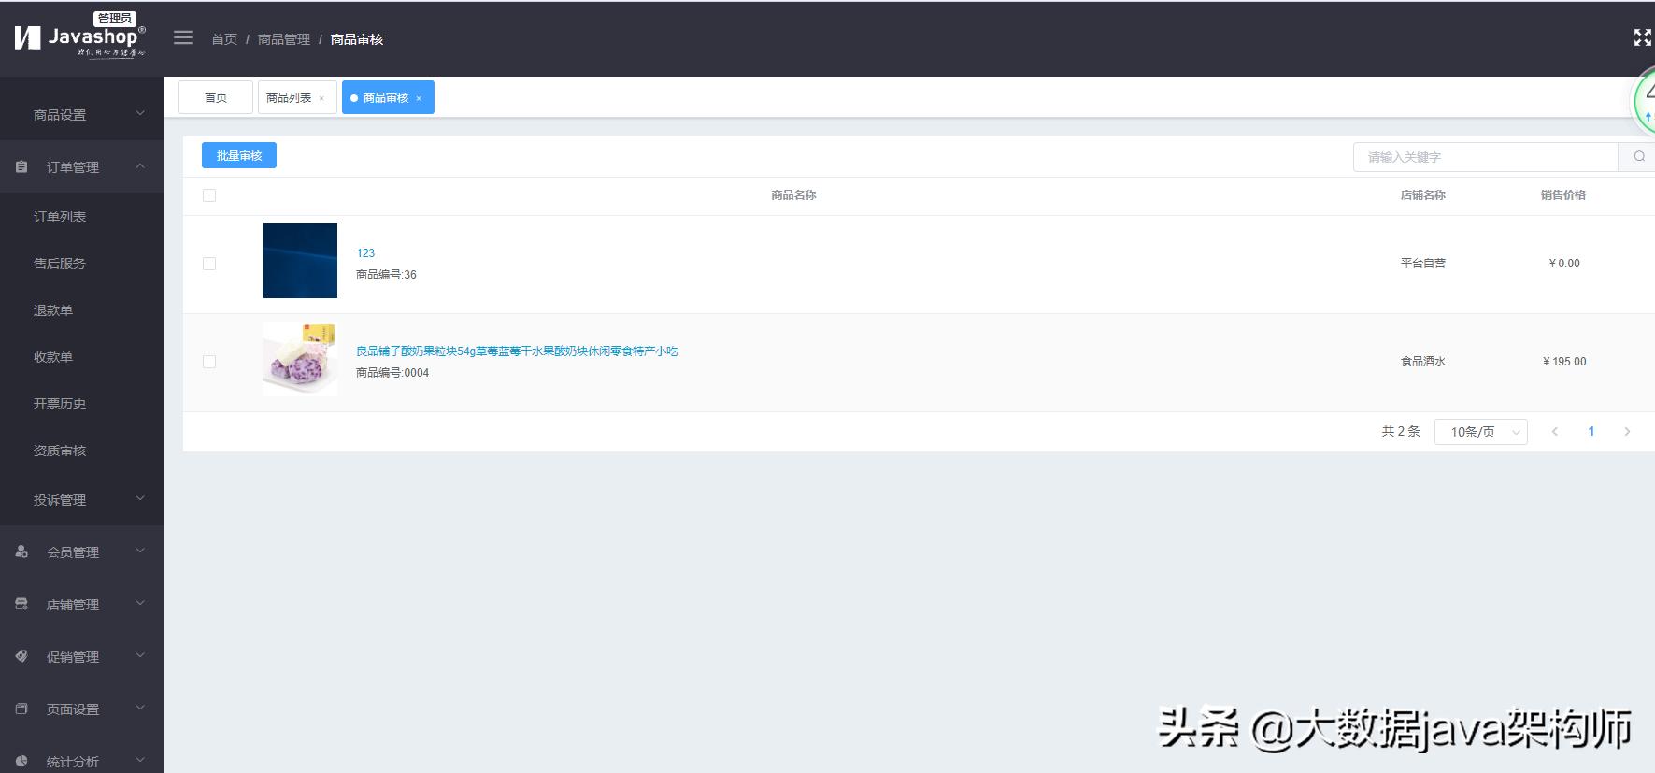Click the 会员管理 user icon
1655x773 pixels.
21,551
